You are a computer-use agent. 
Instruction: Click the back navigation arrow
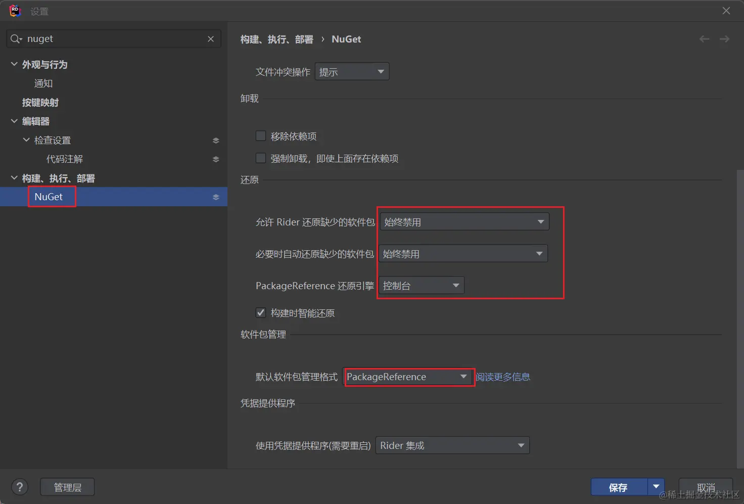coord(704,39)
